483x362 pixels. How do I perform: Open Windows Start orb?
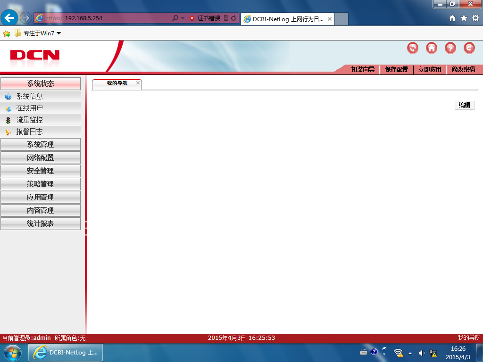(x=12, y=353)
